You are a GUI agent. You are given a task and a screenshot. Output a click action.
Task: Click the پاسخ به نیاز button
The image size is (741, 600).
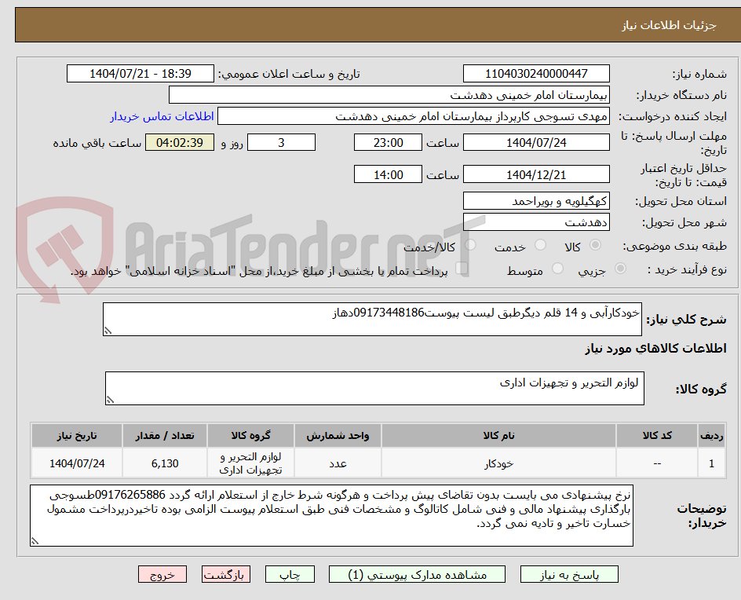click(569, 574)
